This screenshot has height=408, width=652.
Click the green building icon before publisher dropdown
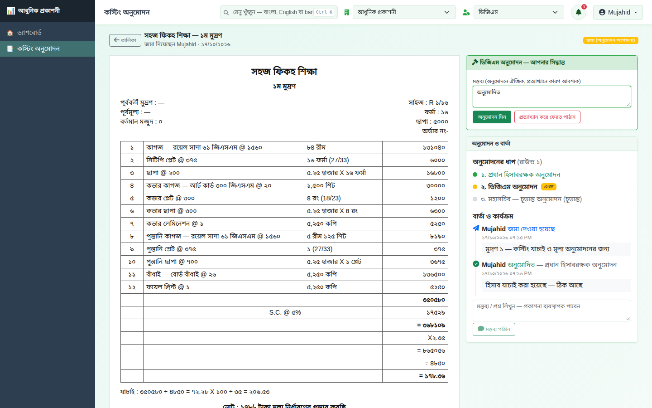[346, 13]
